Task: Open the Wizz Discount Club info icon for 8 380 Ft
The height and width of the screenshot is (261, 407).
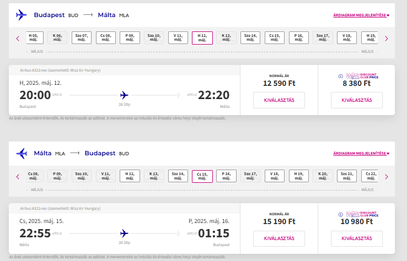Action: [341, 76]
